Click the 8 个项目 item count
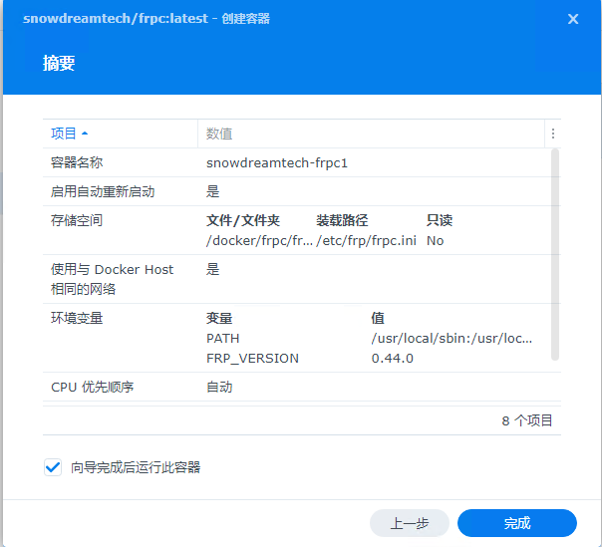Image resolution: width=602 pixels, height=547 pixels. point(526,420)
